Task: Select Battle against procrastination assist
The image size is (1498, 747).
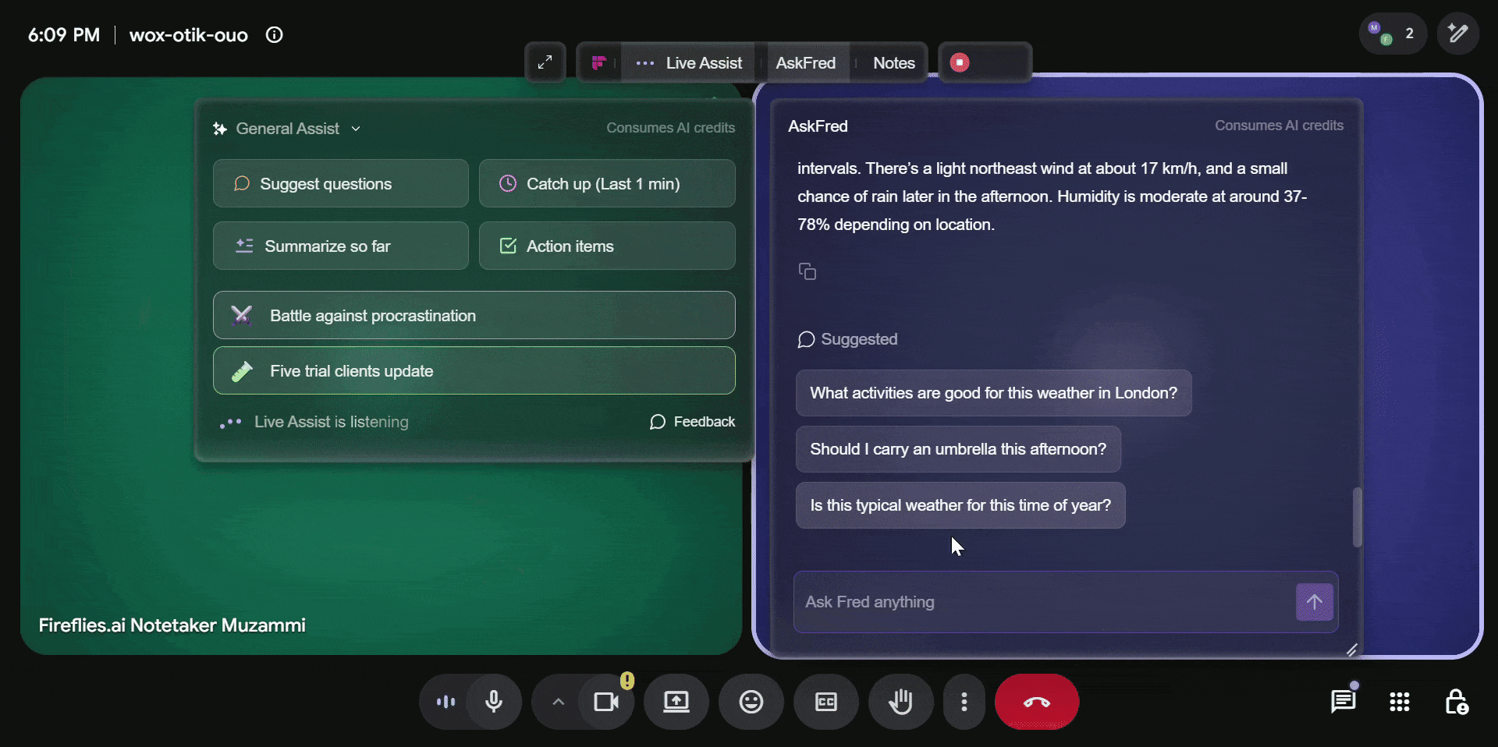Action: (474, 315)
